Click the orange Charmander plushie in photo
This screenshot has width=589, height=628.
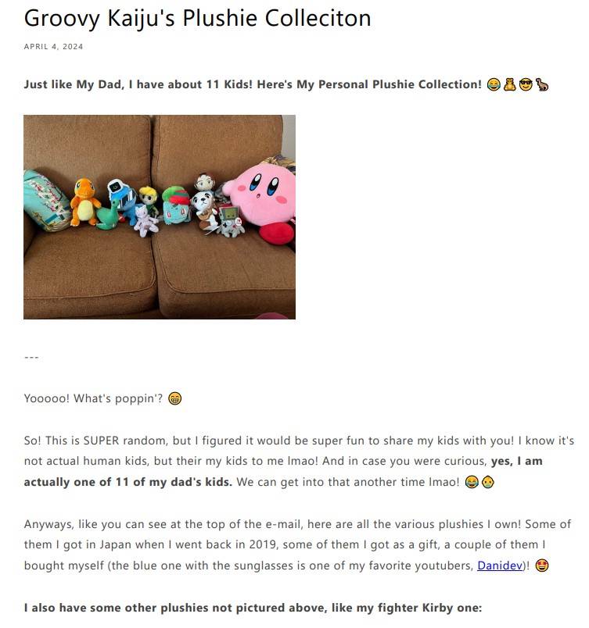coord(84,202)
